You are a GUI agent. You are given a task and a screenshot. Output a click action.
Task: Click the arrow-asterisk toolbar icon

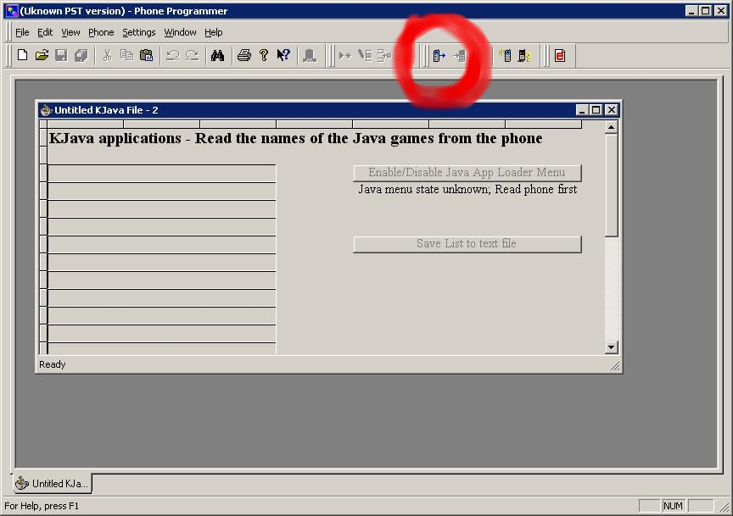click(345, 56)
